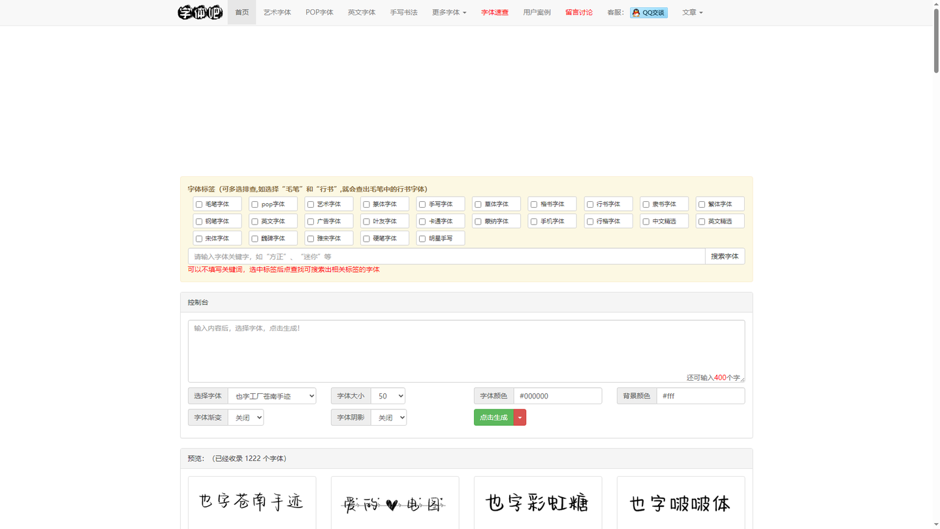Open the 留言讨论 red nav link

pyautogui.click(x=579, y=12)
